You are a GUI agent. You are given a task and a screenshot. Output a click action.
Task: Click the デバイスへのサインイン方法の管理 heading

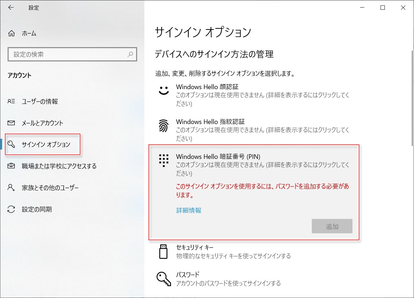[x=214, y=54]
